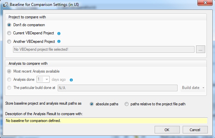Open the days ago number dropdown

(47, 79)
